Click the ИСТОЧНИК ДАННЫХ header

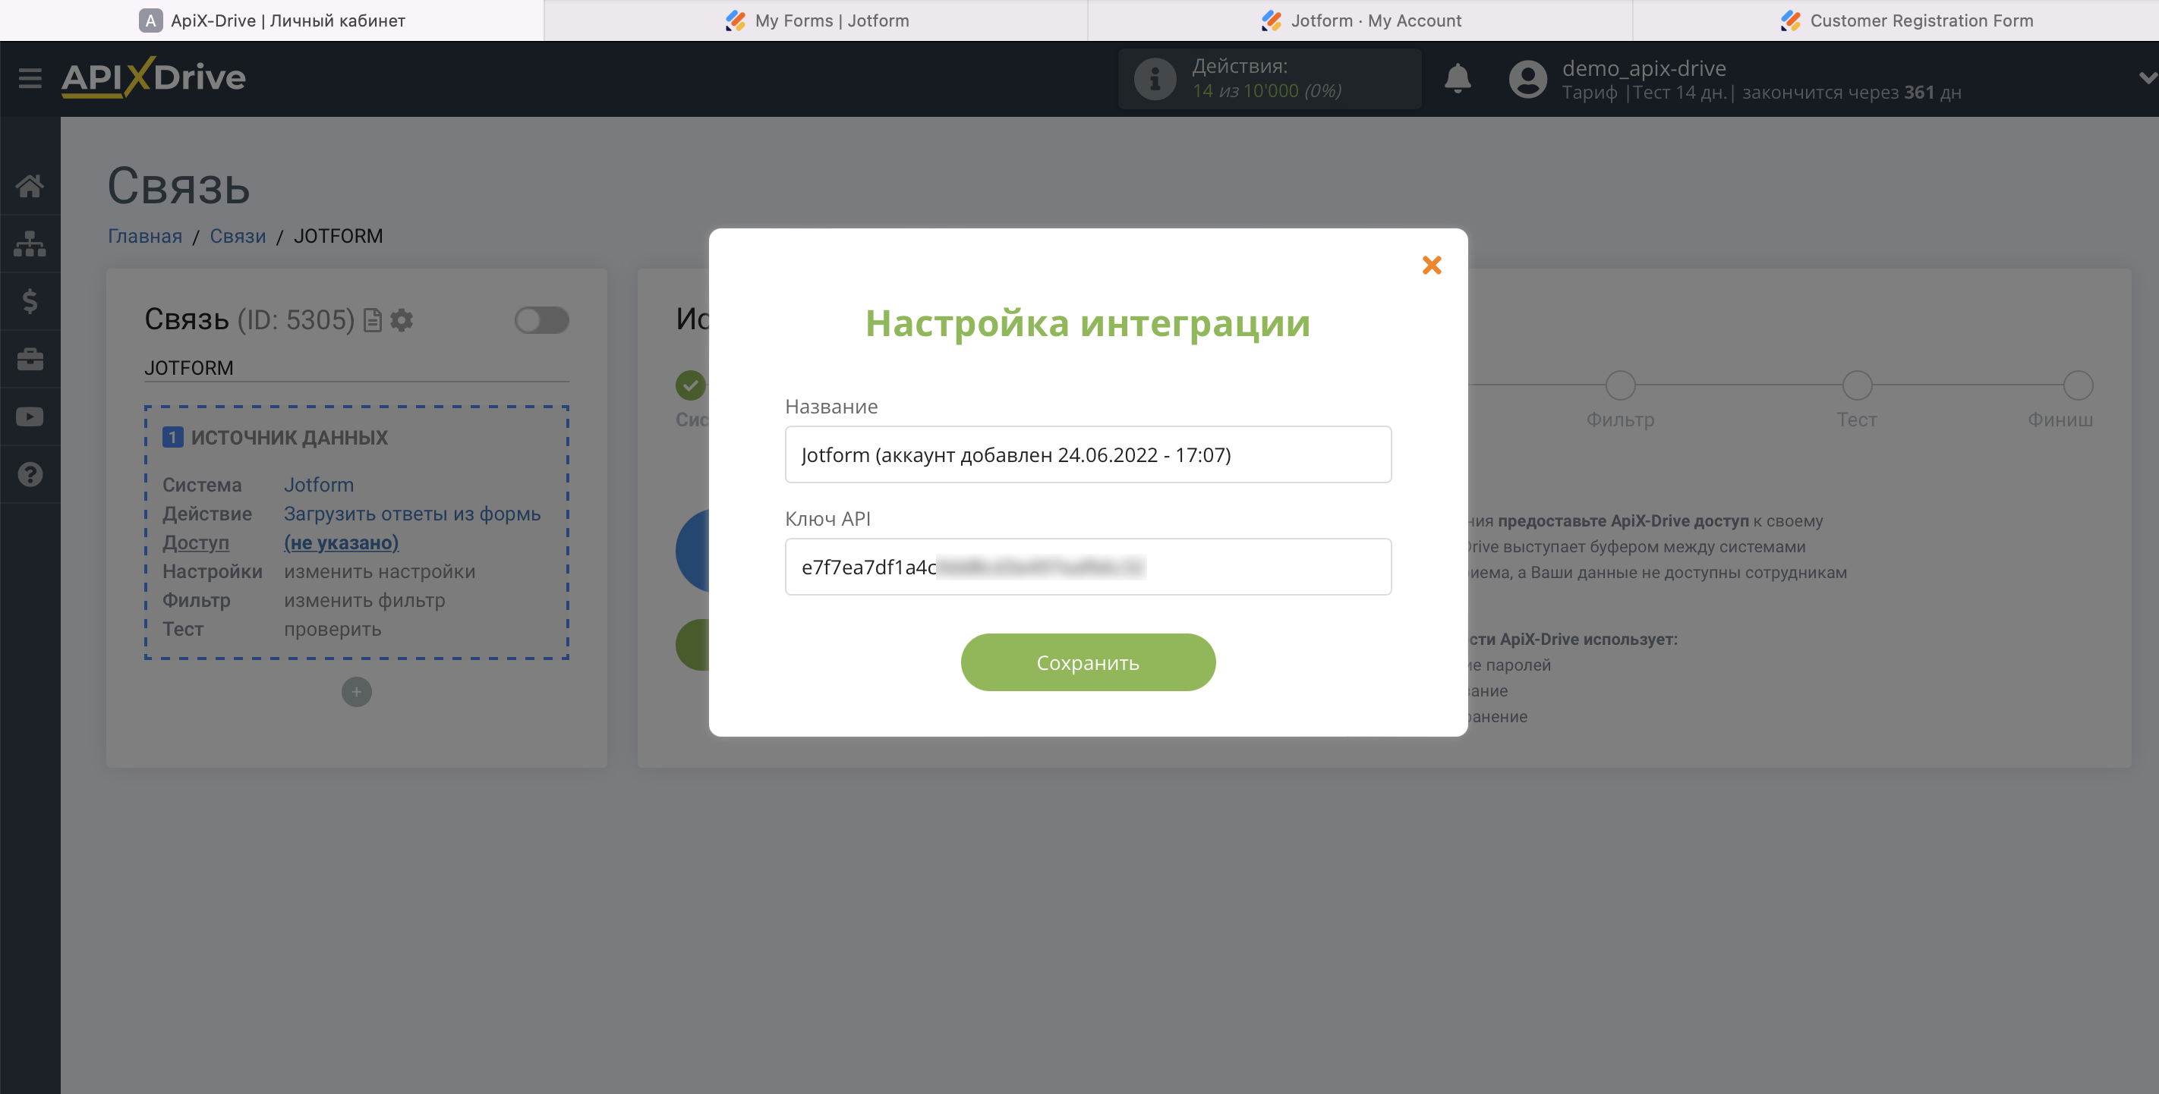click(289, 437)
